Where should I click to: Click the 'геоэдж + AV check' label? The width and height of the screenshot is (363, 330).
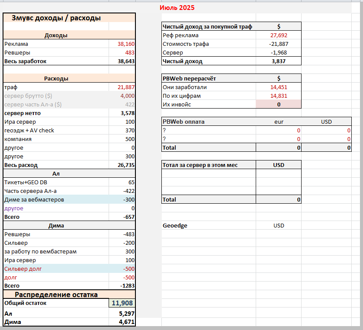coord(29,131)
